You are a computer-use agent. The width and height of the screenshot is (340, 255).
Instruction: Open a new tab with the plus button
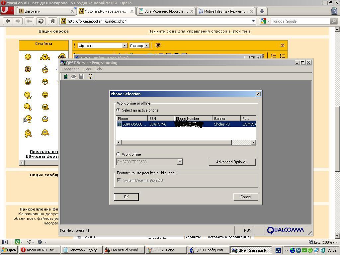(262, 11)
